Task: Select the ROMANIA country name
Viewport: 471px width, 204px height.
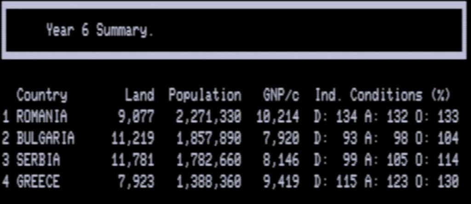Action: 42,116
